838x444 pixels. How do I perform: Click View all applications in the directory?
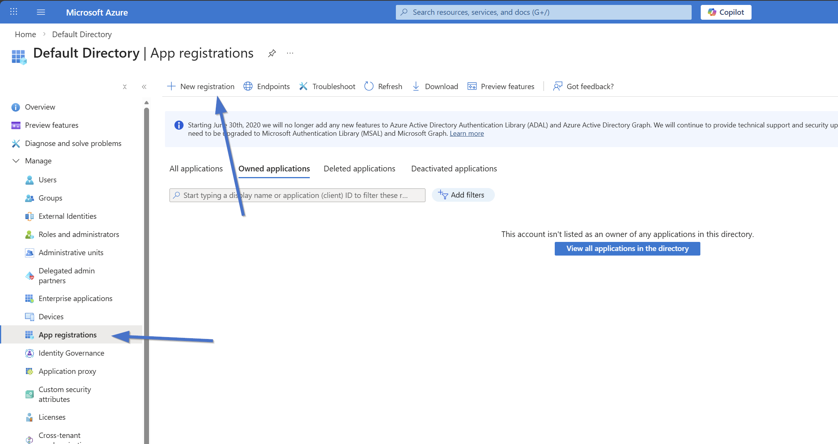627,249
